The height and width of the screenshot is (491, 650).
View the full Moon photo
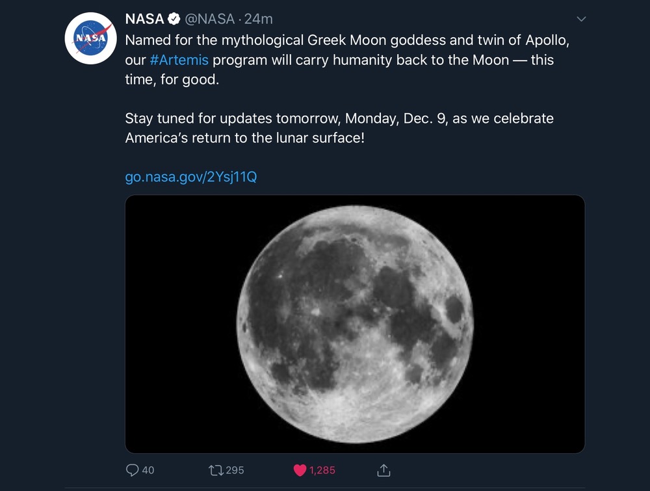(355, 324)
